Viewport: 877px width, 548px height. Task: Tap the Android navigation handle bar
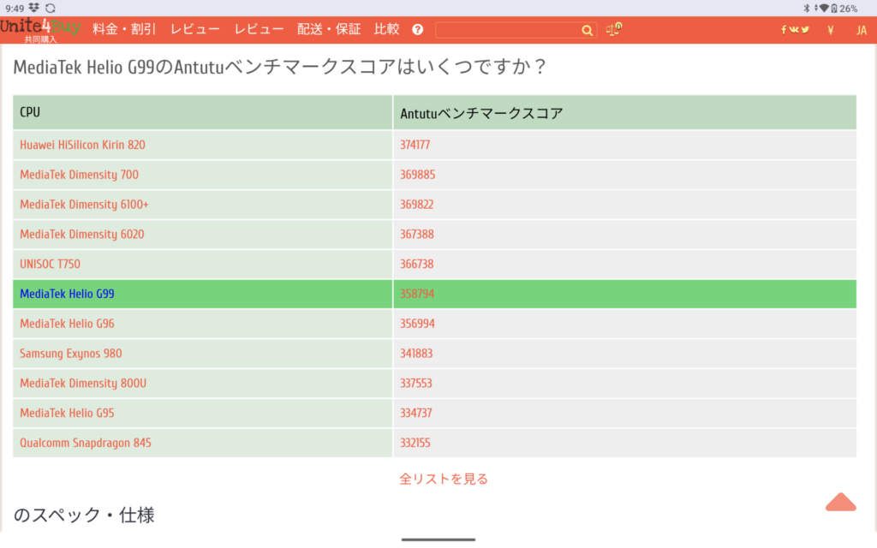click(x=438, y=539)
